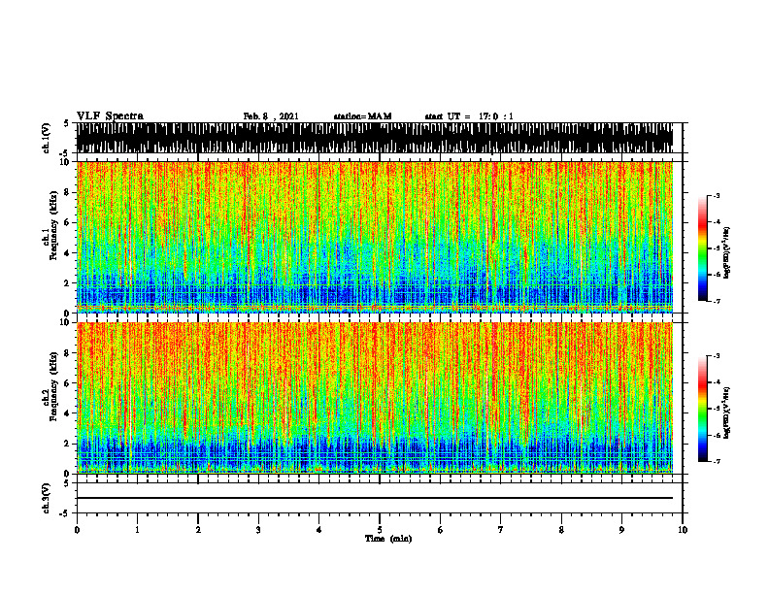Click the "ch.1(V)" waveform axis label
The image size is (769, 594).
click(46, 138)
